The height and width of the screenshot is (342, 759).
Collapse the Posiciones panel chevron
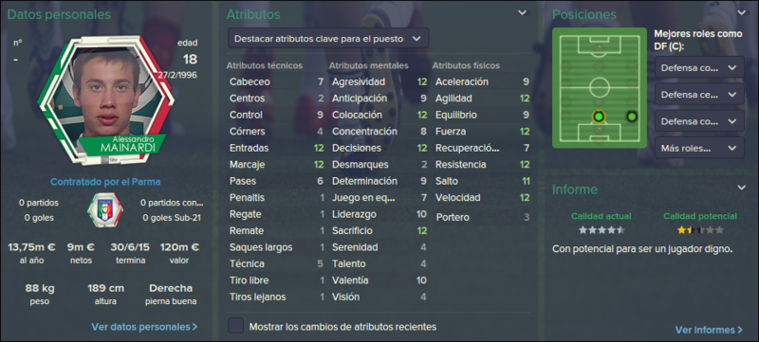tap(742, 13)
